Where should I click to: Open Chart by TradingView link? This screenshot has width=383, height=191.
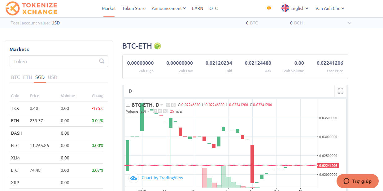(x=162, y=178)
